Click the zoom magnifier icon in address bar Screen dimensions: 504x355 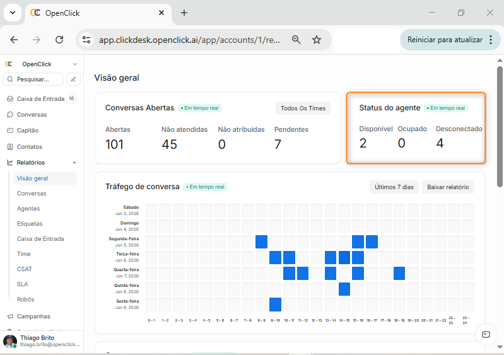click(296, 40)
